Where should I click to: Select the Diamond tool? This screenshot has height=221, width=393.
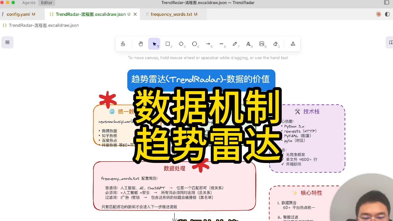click(182, 44)
